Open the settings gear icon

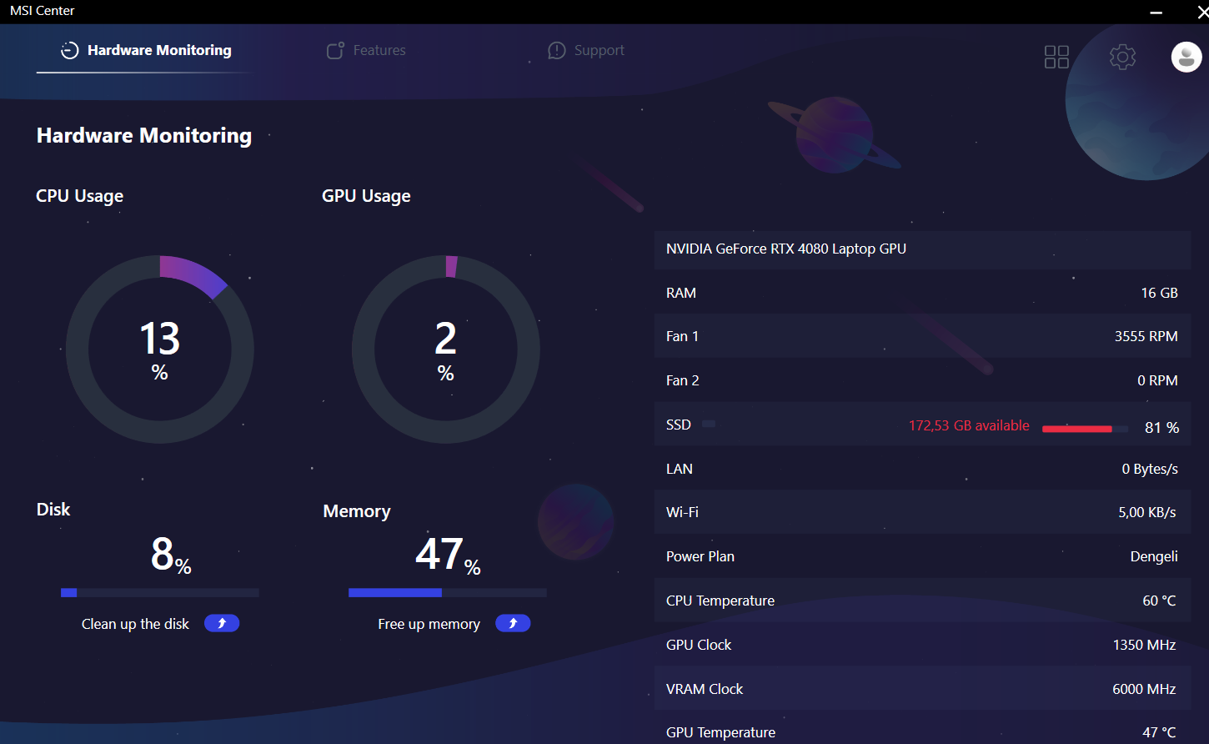pyautogui.click(x=1122, y=57)
